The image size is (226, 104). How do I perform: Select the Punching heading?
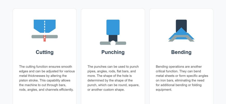(113, 52)
